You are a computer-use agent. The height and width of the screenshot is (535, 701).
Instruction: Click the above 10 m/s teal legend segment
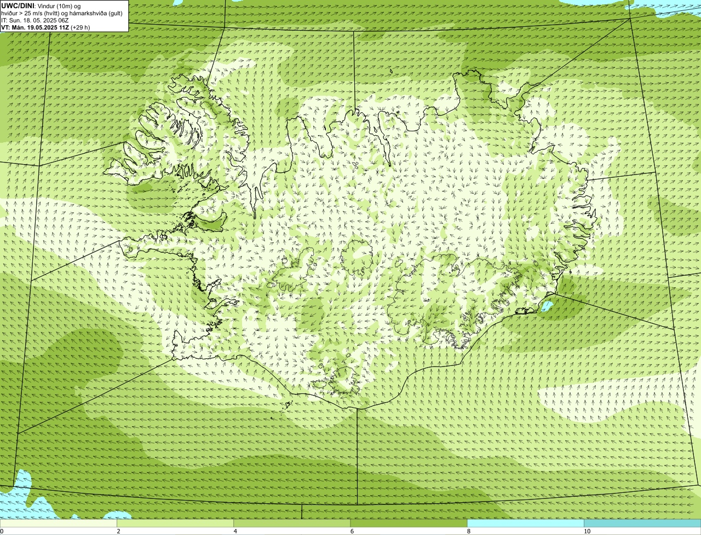(x=642, y=524)
